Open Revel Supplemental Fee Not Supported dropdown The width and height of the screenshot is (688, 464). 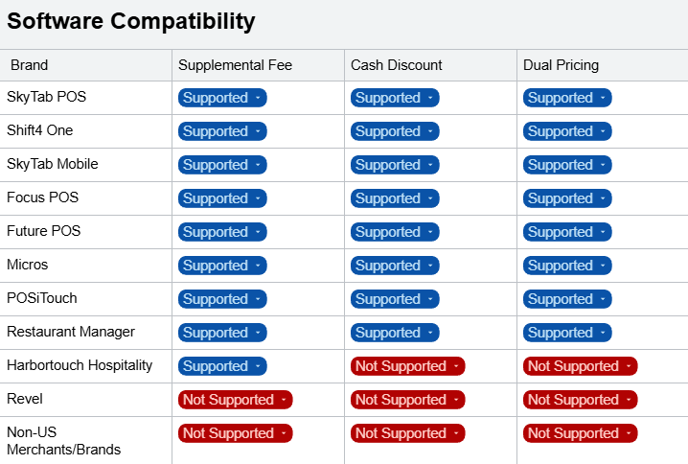235,400
